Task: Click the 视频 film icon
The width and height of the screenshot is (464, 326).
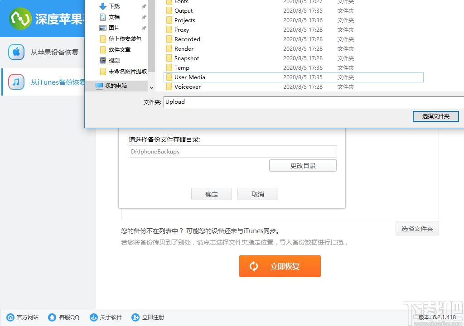Action: tap(103, 60)
